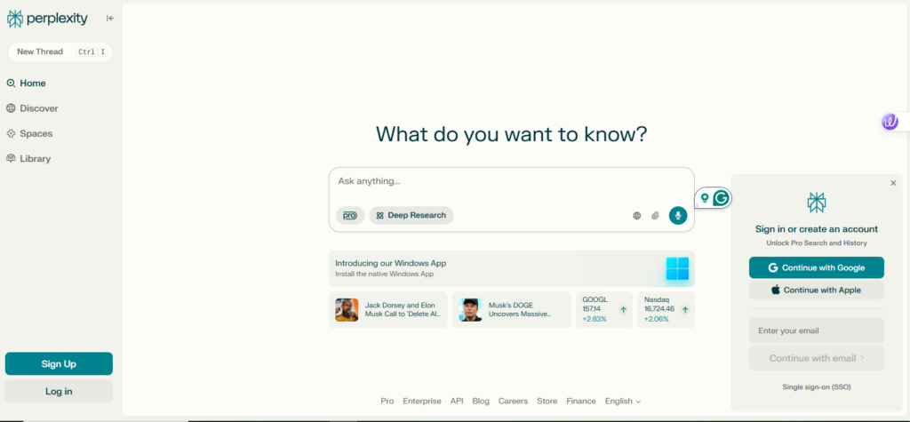Viewport: 910px width, 422px height.
Task: Go to Spaces in sidebar
Action: pos(36,133)
